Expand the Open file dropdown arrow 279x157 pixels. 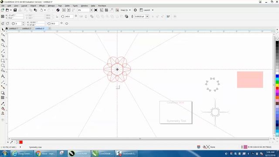coord(10,10)
